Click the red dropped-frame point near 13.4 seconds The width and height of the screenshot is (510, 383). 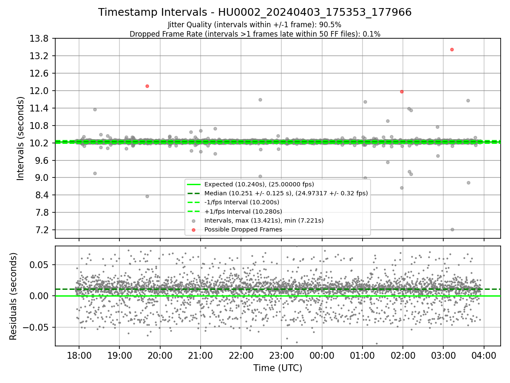452,49
